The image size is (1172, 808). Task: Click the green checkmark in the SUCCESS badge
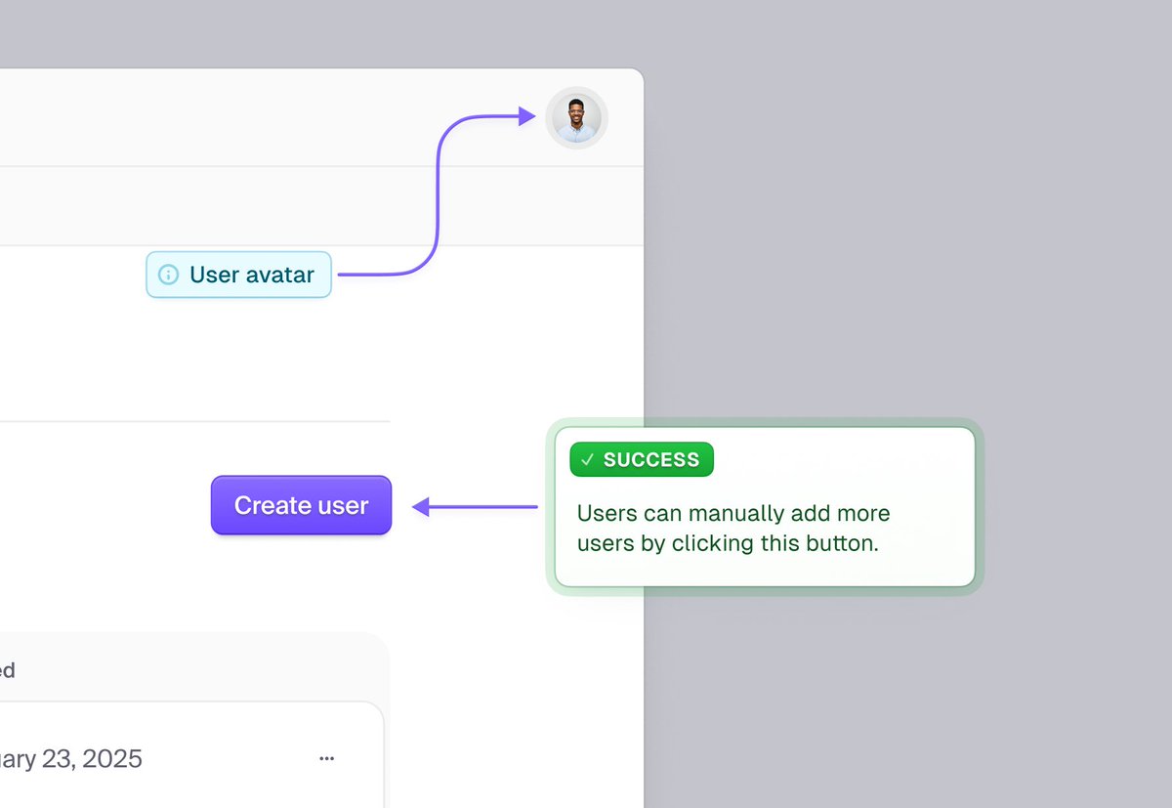click(x=586, y=459)
